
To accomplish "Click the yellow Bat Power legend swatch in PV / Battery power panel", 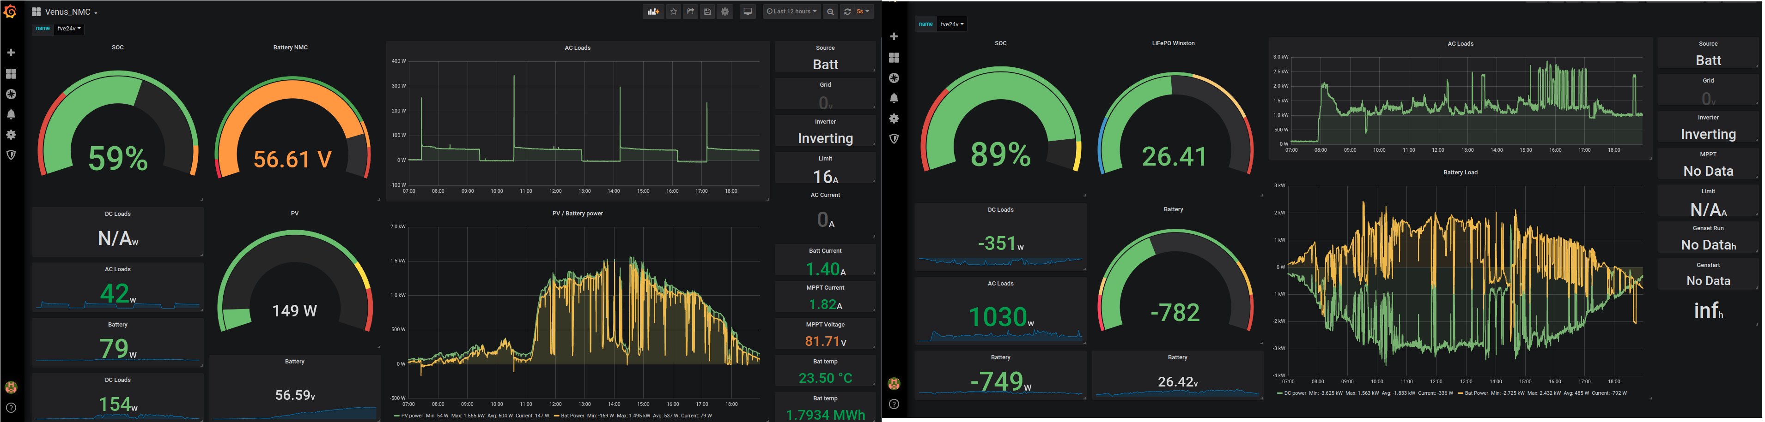I will tap(556, 415).
